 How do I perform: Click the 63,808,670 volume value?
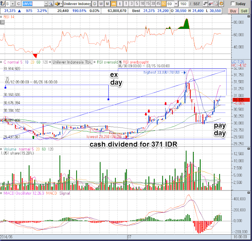pyautogui.click(x=117, y=11)
